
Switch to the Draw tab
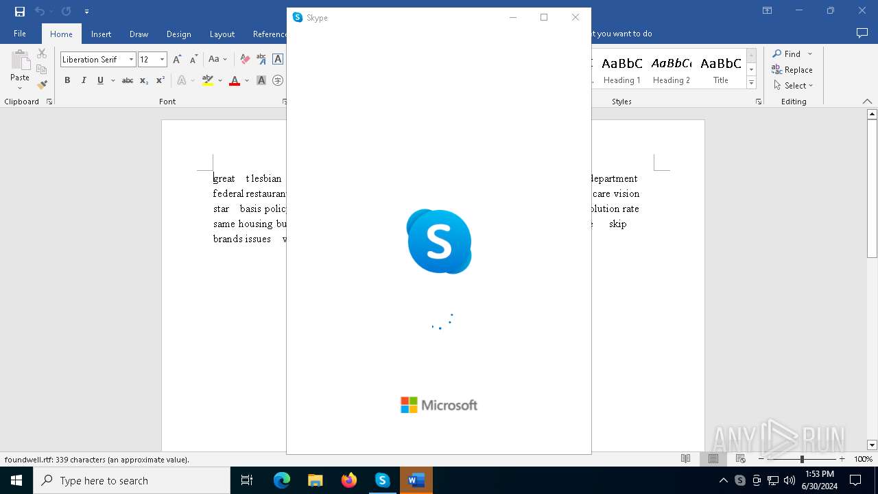point(139,34)
